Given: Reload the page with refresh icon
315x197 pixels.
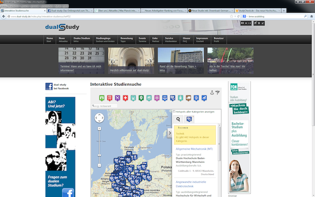Looking at the screenshot, I should 238,17.
